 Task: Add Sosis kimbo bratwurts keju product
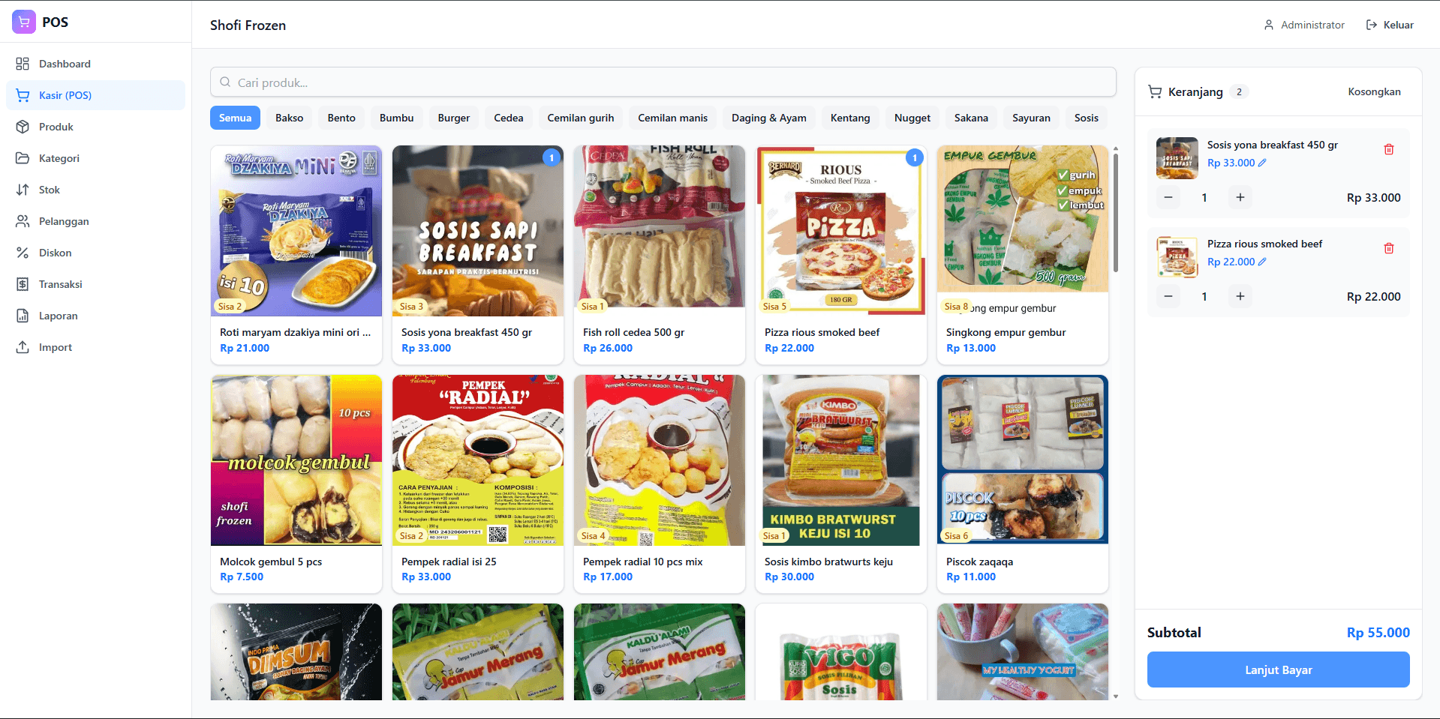coord(841,484)
